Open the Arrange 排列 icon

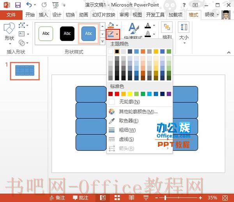pyautogui.click(x=167, y=27)
